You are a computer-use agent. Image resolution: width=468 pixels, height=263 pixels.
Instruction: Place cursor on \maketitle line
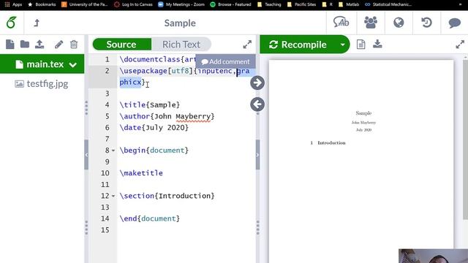click(x=141, y=173)
